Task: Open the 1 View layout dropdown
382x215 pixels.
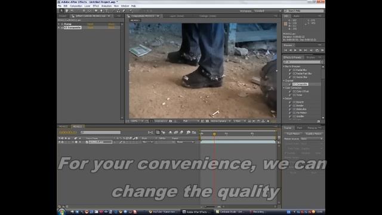Action: [240, 121]
